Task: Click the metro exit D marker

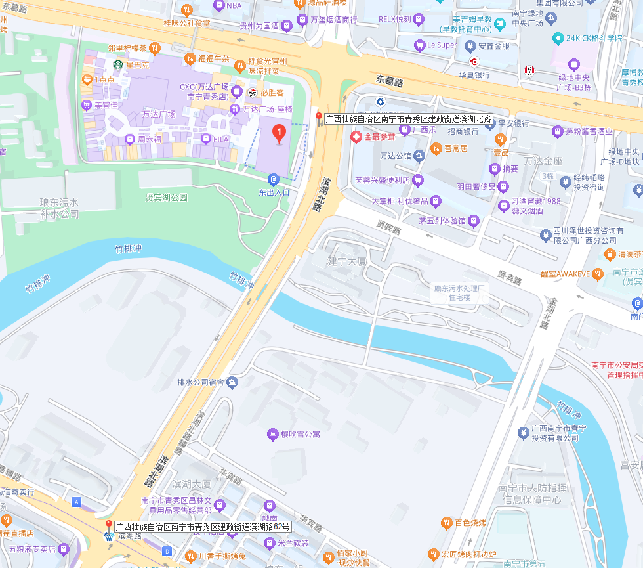Action: coord(167,551)
